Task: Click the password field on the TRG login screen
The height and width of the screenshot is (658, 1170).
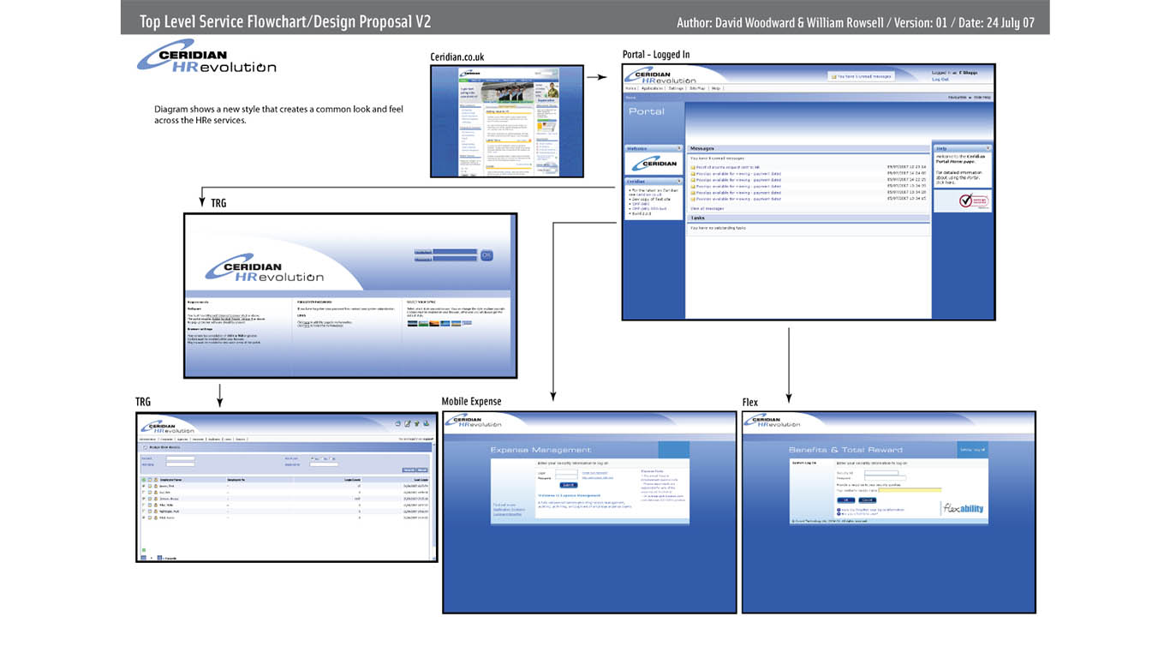Action: tap(455, 259)
